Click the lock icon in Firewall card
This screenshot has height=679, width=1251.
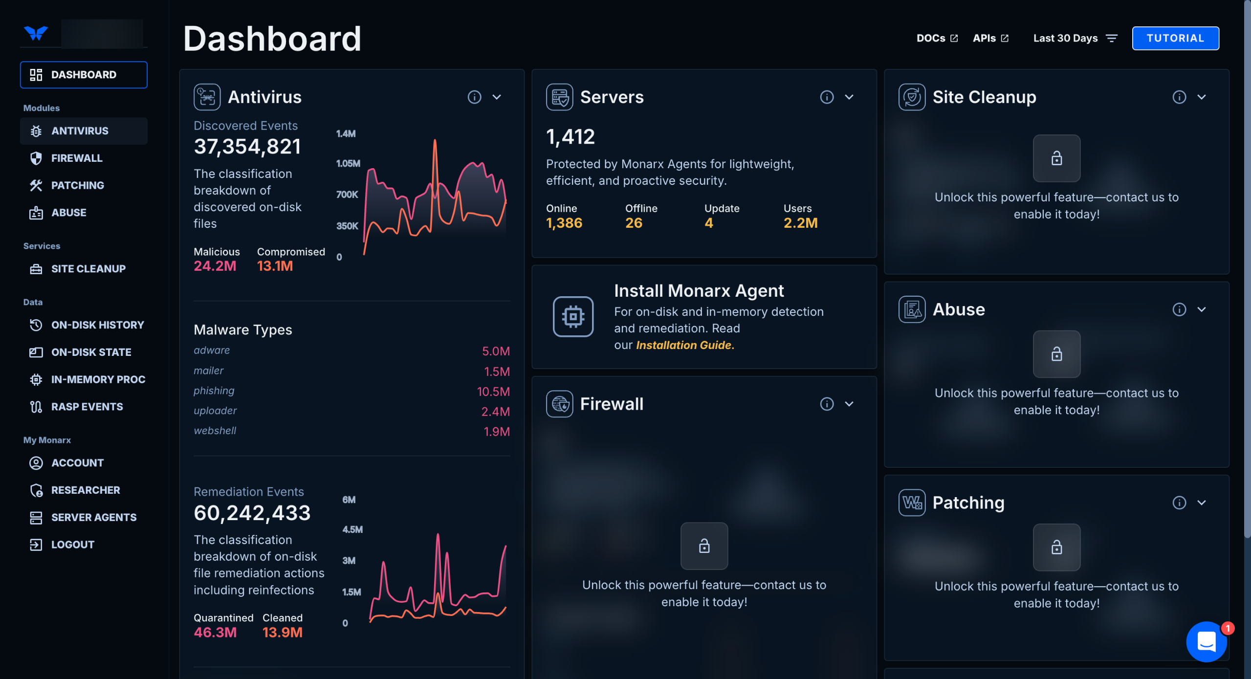[704, 546]
